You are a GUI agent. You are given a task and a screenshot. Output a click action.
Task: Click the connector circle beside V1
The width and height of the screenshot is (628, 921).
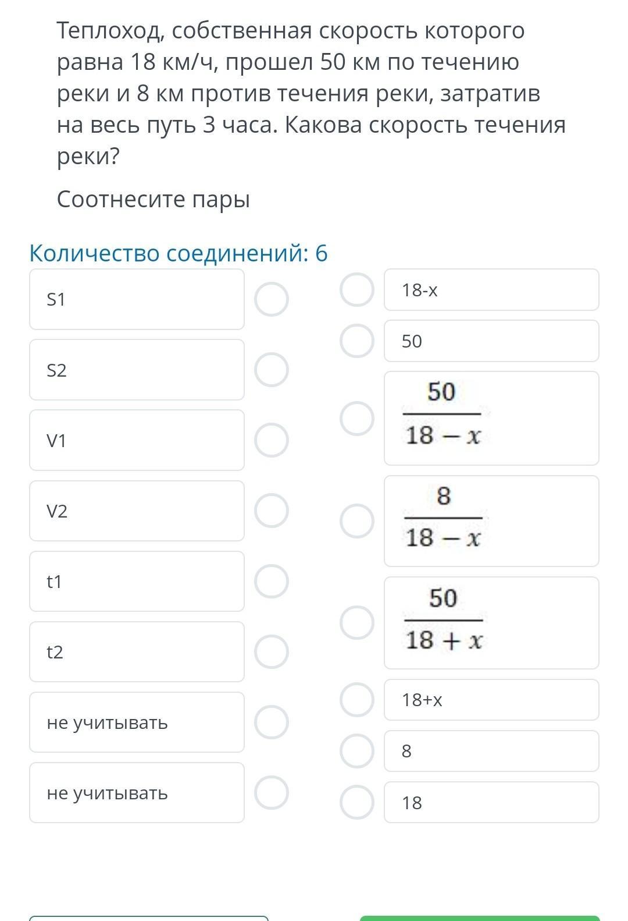[x=272, y=440]
